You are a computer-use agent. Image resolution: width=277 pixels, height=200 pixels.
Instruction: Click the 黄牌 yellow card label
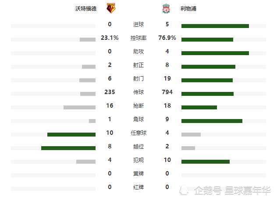point(138,174)
